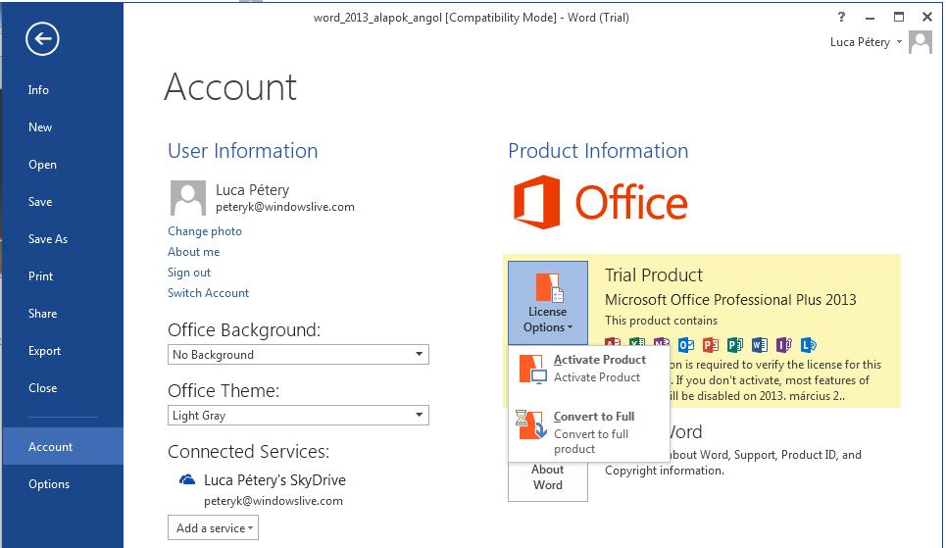Open Help with the question mark icon
This screenshot has width=946, height=548.
(x=842, y=17)
